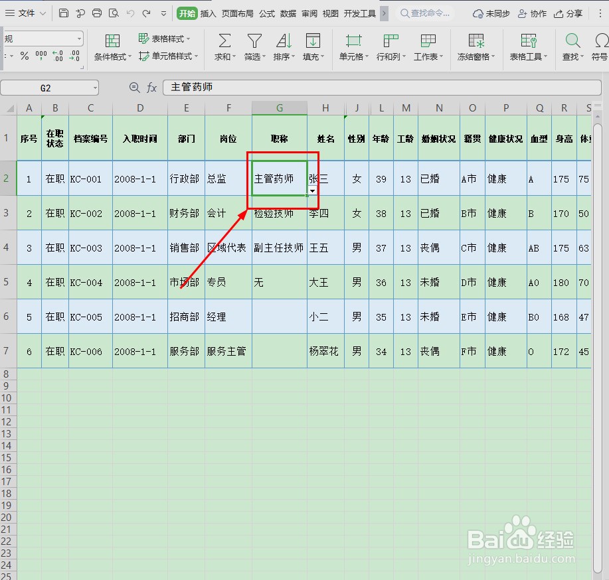The width and height of the screenshot is (609, 580).
Task: Select cell containing 杨翠花
Action: click(325, 351)
